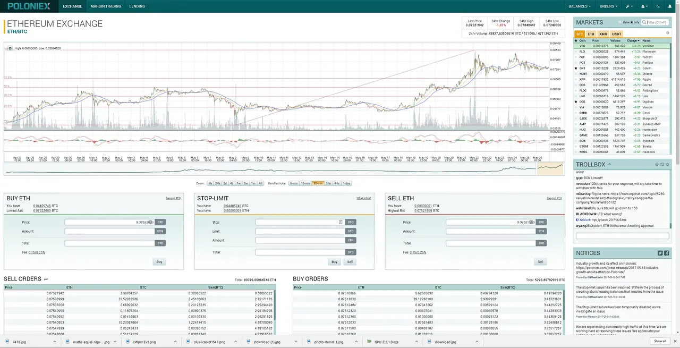Toggle favorite star for GNT
This screenshot has height=348, width=680.
[576, 68]
